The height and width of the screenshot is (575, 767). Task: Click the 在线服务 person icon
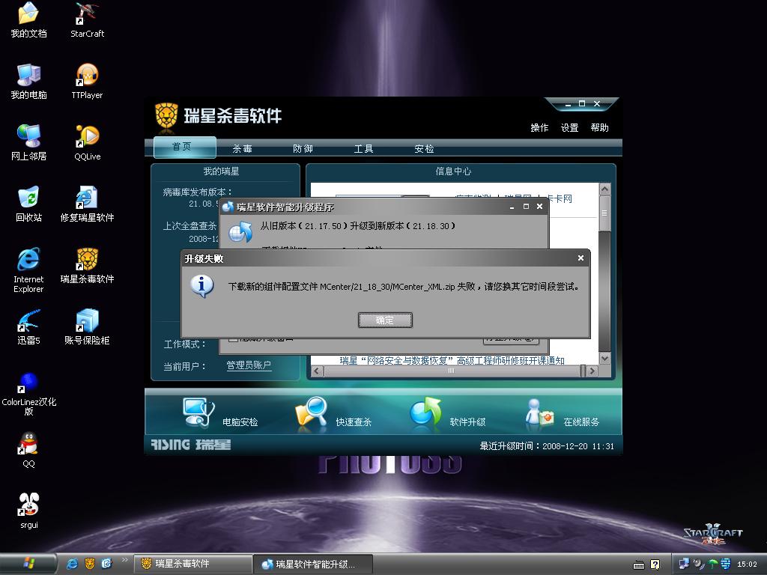[539, 413]
